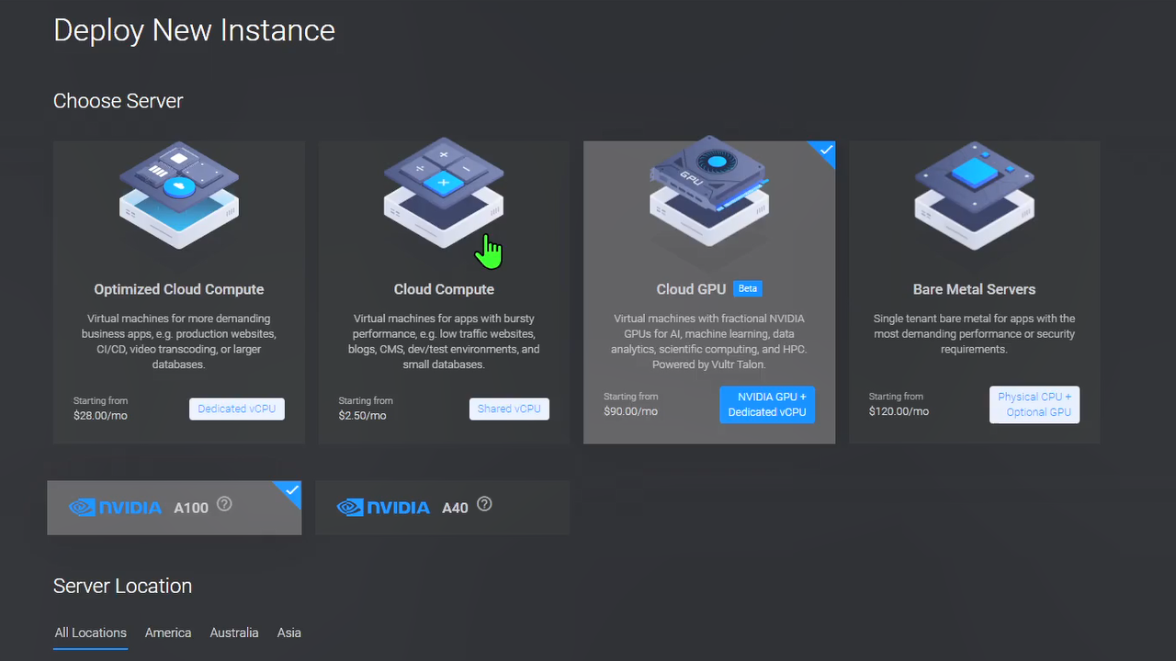Click the NVIDIA logo on the A100 tile
The height and width of the screenshot is (661, 1176).
115,507
